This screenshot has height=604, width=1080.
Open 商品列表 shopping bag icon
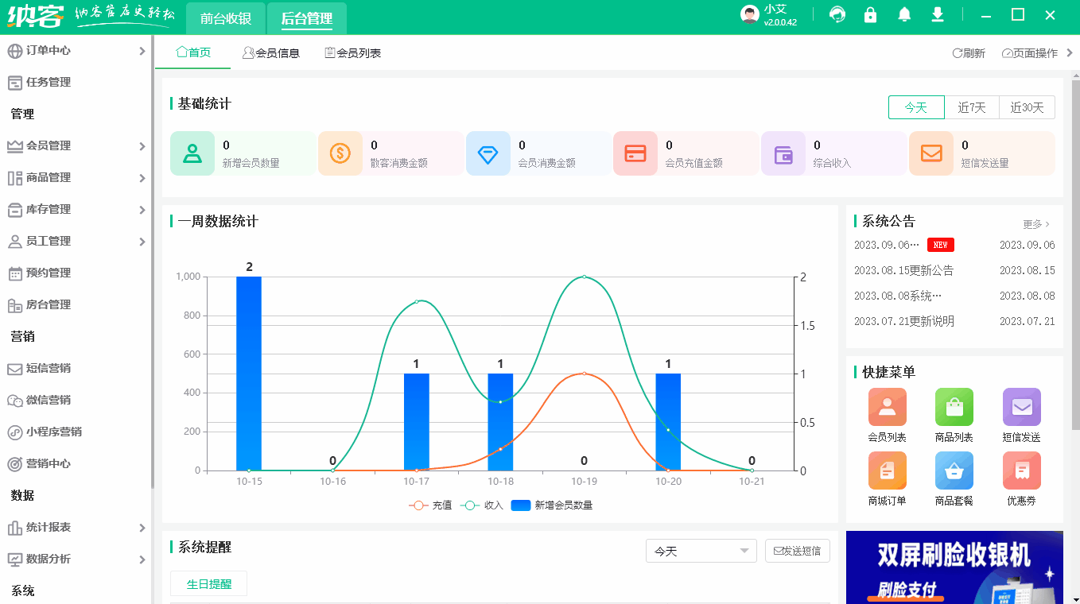click(x=954, y=408)
